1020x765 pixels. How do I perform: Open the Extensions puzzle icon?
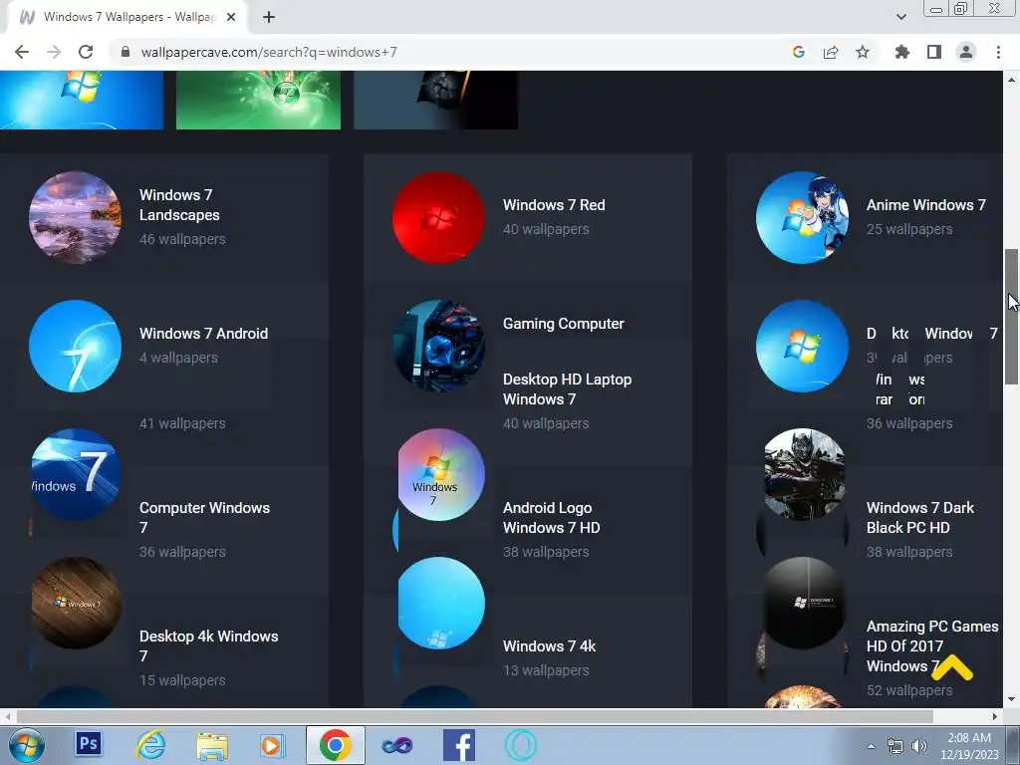(902, 52)
